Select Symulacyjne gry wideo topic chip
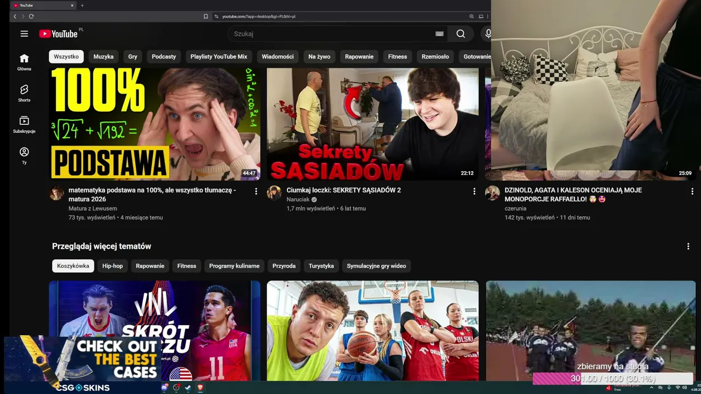 [x=376, y=266]
